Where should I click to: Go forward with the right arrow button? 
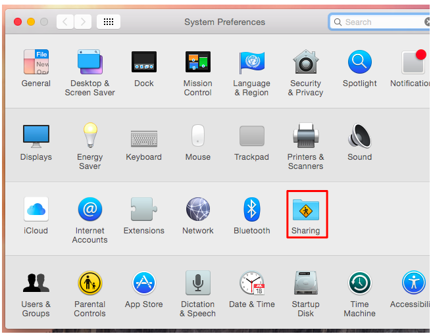[83, 22]
